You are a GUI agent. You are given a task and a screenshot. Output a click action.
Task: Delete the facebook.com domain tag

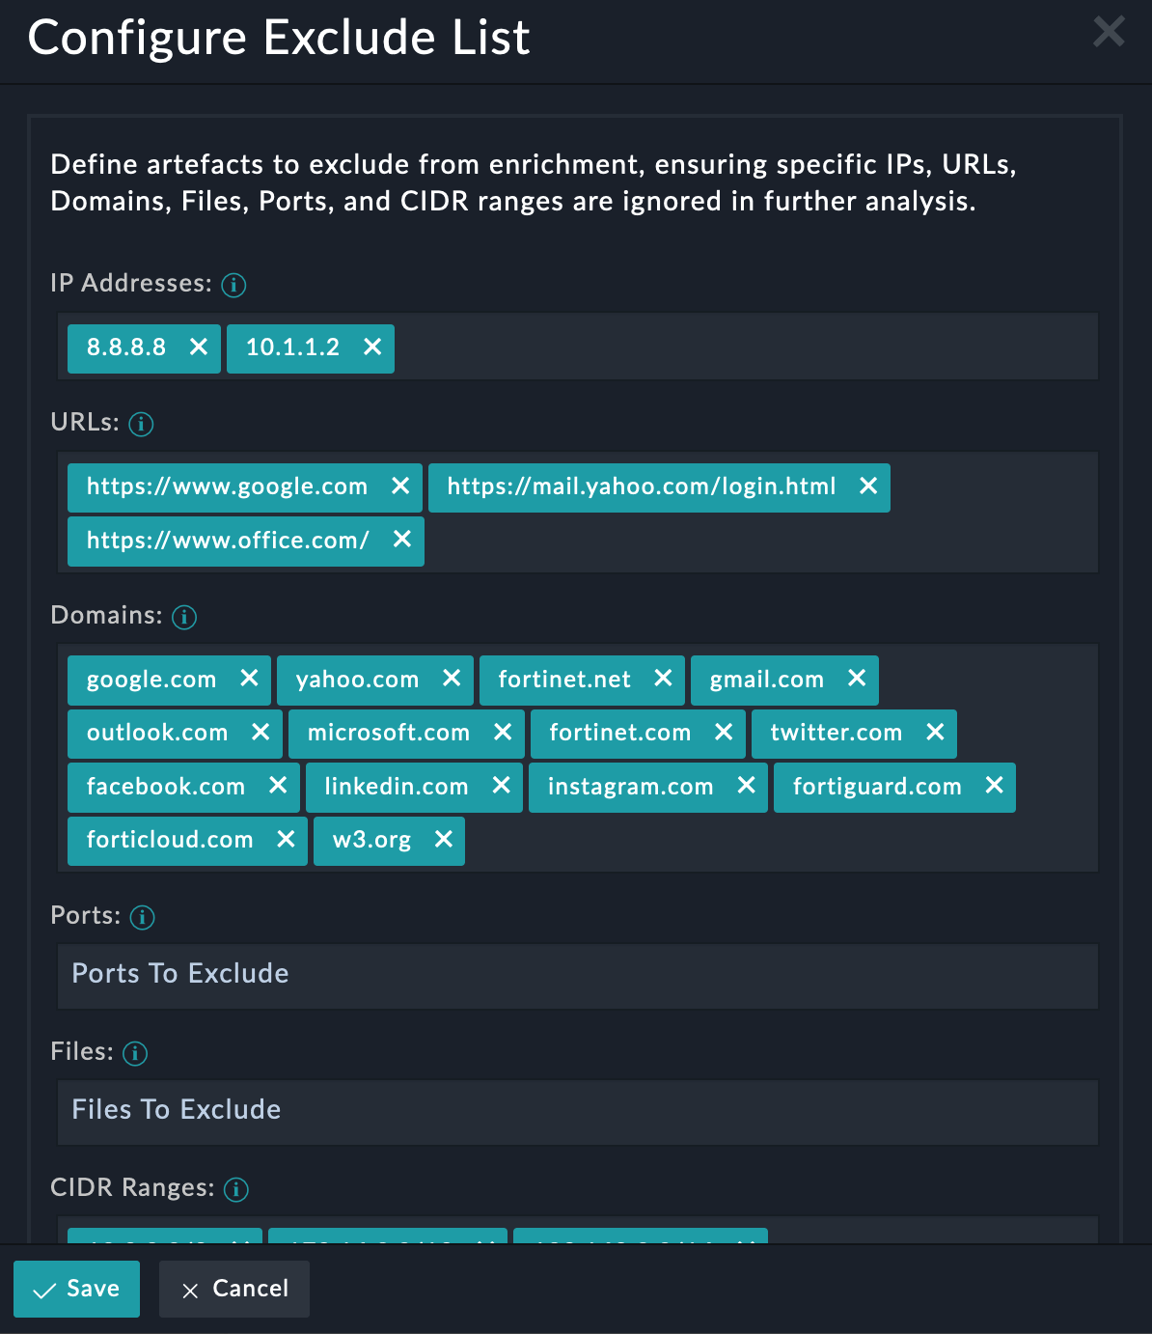click(x=278, y=787)
